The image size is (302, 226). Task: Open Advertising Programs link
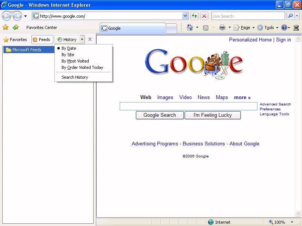coord(155,144)
